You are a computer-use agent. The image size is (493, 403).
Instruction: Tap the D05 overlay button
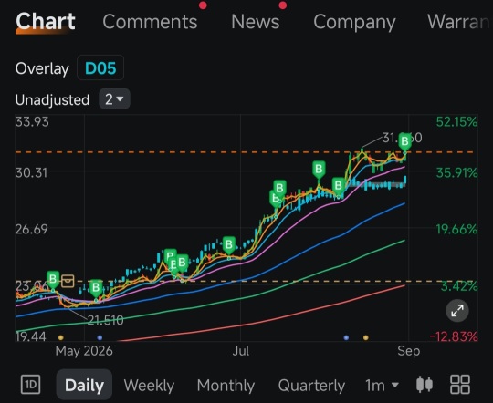pyautogui.click(x=100, y=68)
